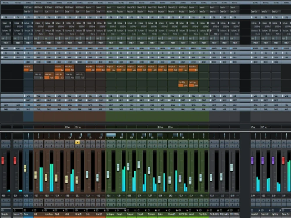Solo the blue-colored channel
291x218 pixels.
coord(31,142)
